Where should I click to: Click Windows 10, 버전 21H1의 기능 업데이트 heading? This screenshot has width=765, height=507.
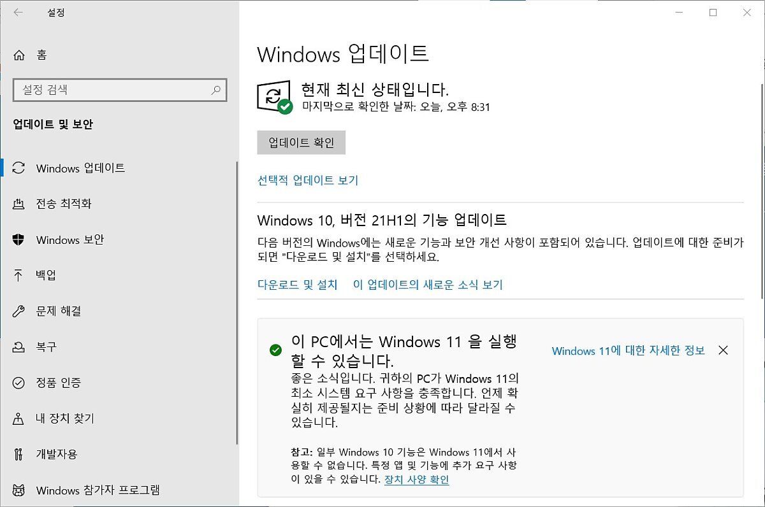point(382,220)
